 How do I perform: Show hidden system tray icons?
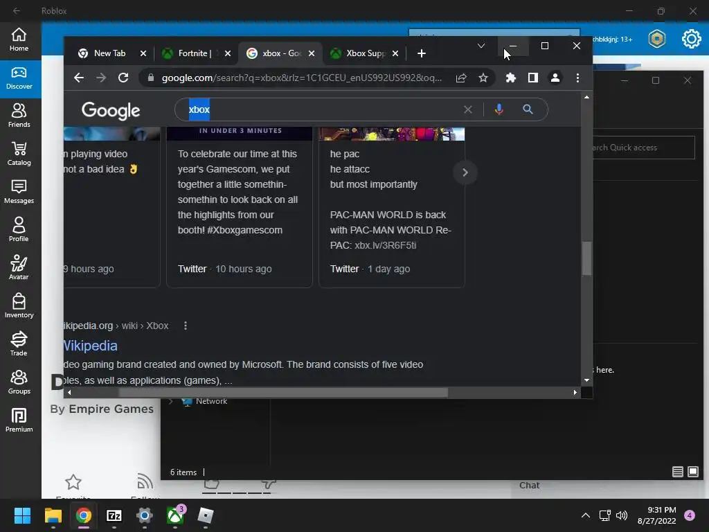[585, 515]
